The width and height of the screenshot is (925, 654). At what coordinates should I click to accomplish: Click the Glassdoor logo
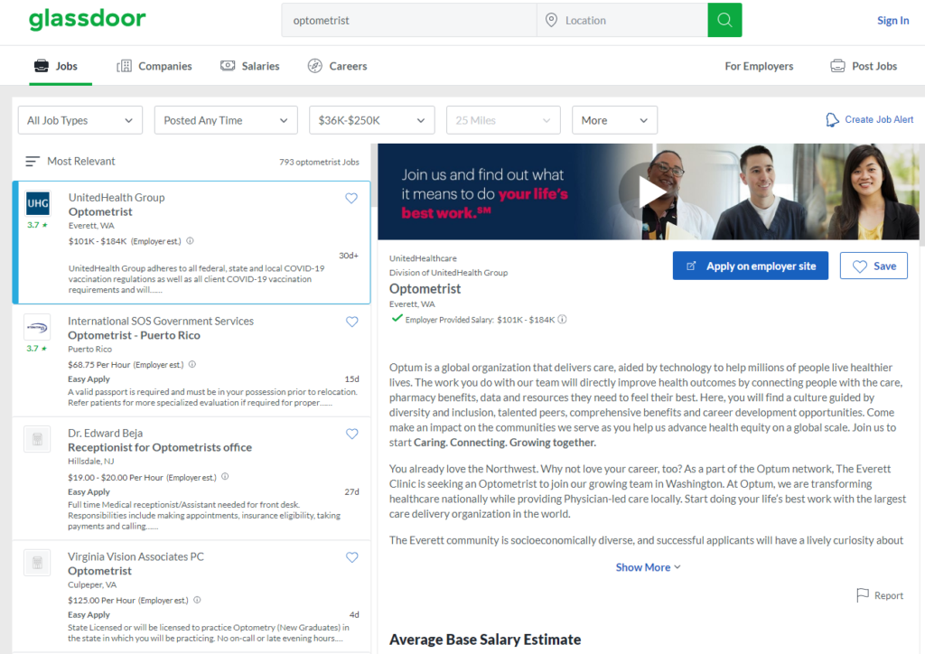(x=88, y=19)
